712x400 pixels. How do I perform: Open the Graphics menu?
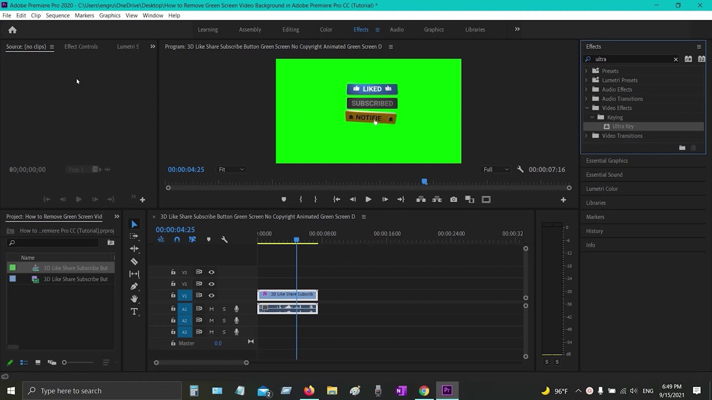tap(110, 16)
